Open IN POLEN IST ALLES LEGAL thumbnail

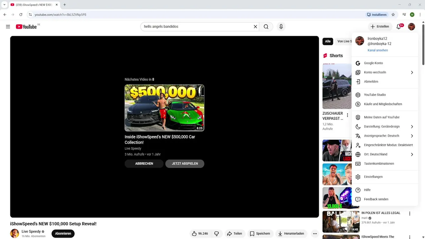click(x=341, y=222)
